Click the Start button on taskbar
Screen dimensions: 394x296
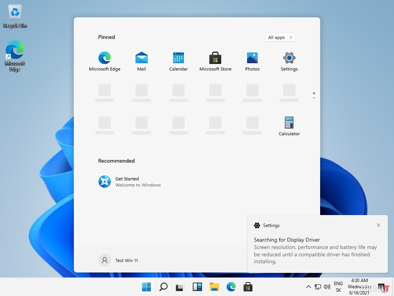146,287
